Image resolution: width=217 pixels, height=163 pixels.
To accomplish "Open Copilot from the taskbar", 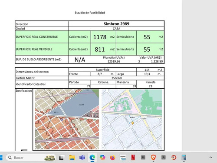I will [x=102, y=157].
